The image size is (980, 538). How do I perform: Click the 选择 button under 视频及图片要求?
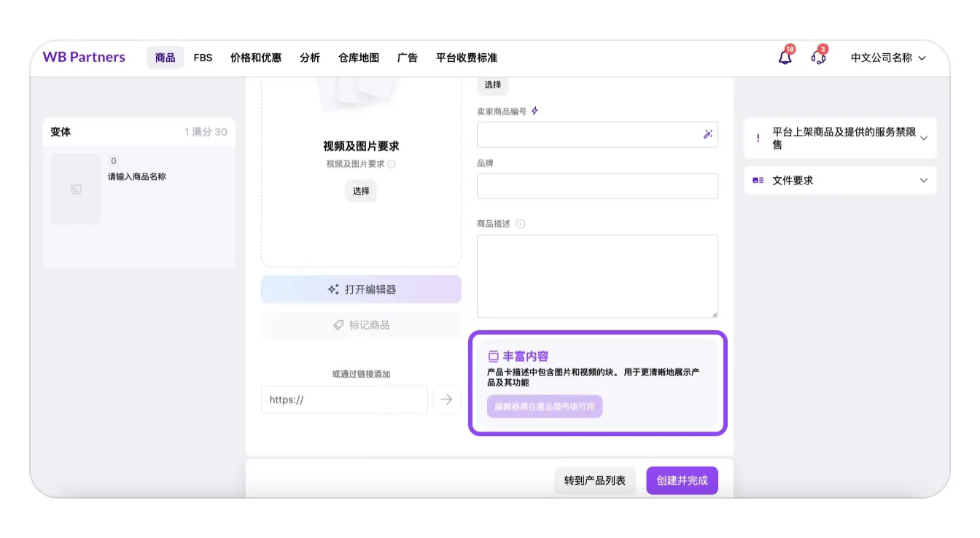pos(361,191)
